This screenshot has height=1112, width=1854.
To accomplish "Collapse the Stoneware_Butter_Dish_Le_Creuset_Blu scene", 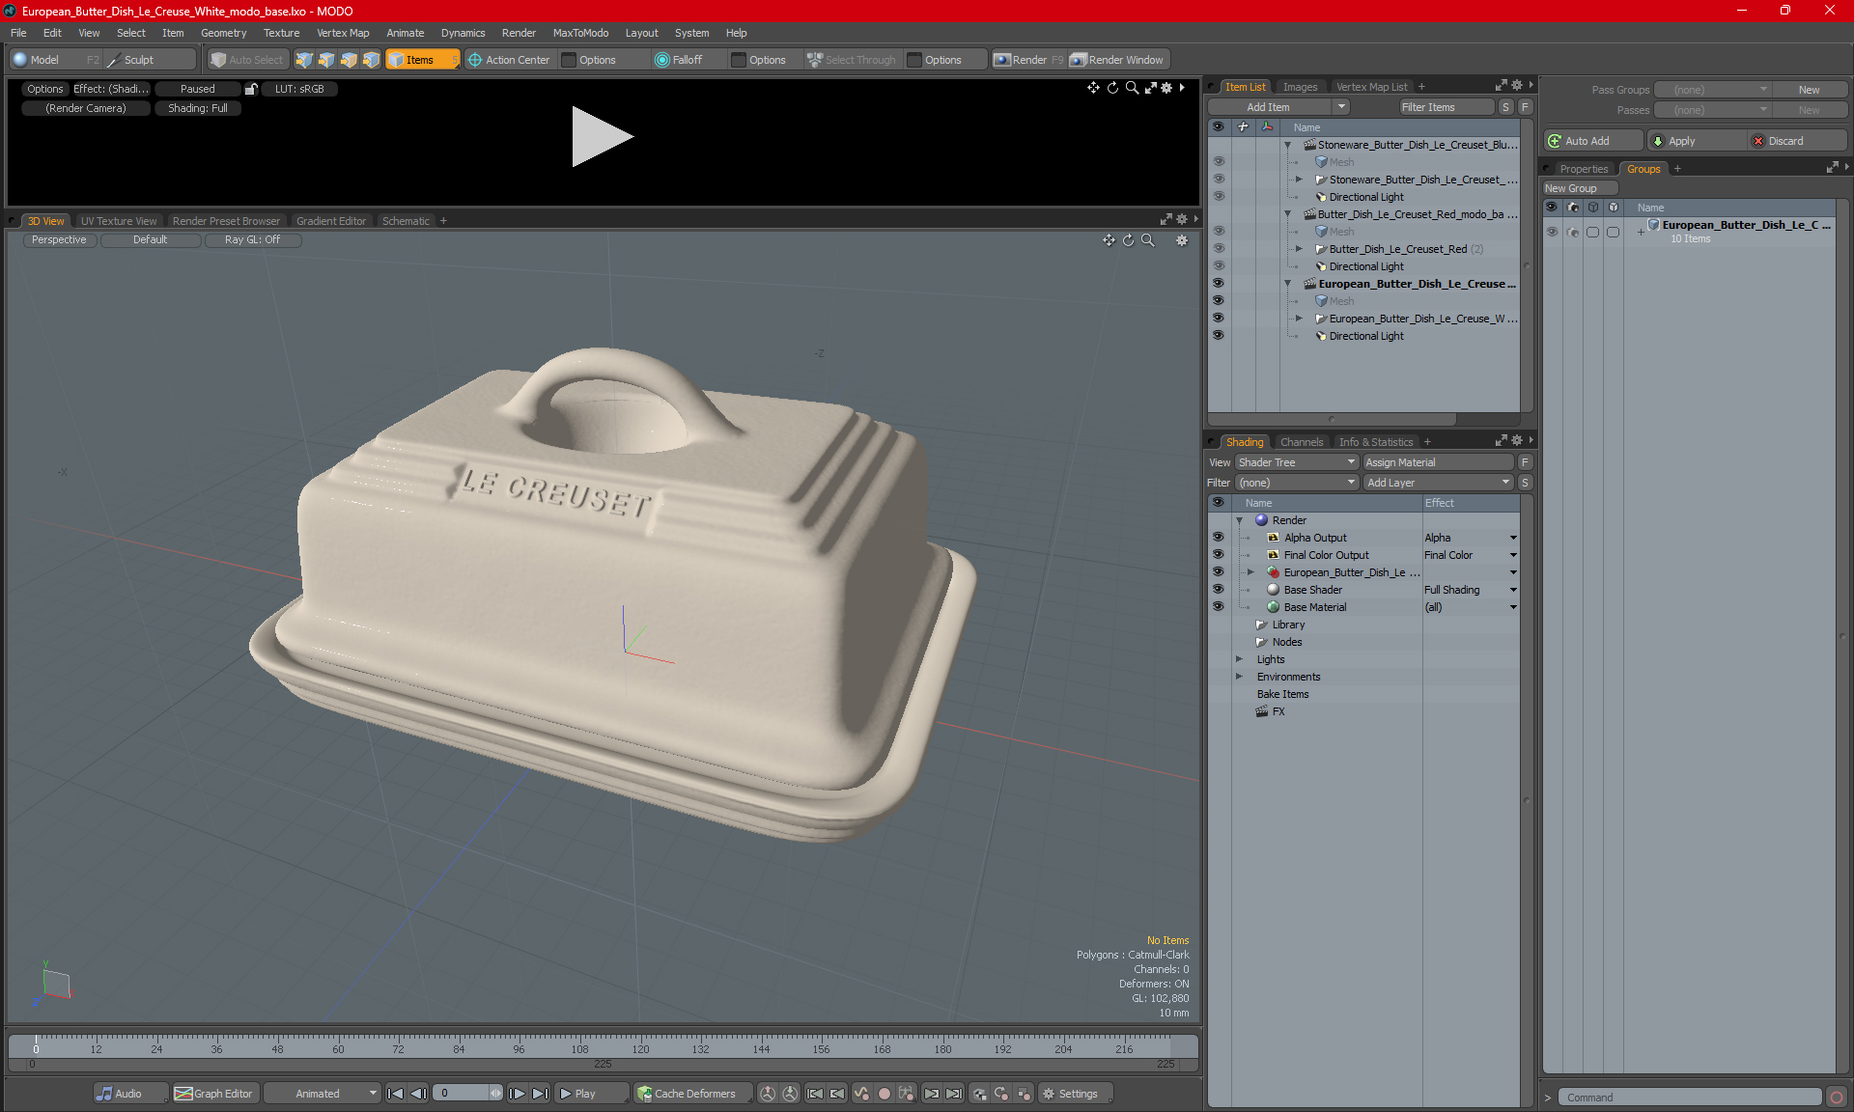I will (x=1287, y=145).
